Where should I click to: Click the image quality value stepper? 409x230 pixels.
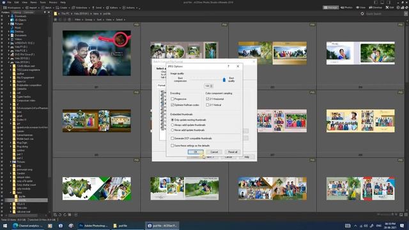[x=212, y=86]
